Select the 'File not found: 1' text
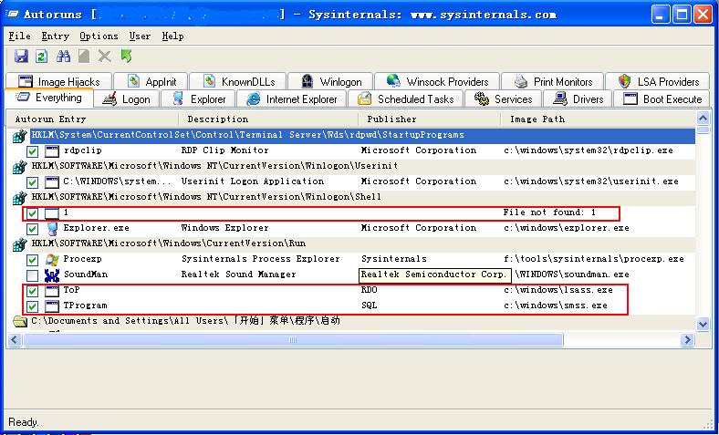The height and width of the screenshot is (435, 719). click(x=549, y=212)
